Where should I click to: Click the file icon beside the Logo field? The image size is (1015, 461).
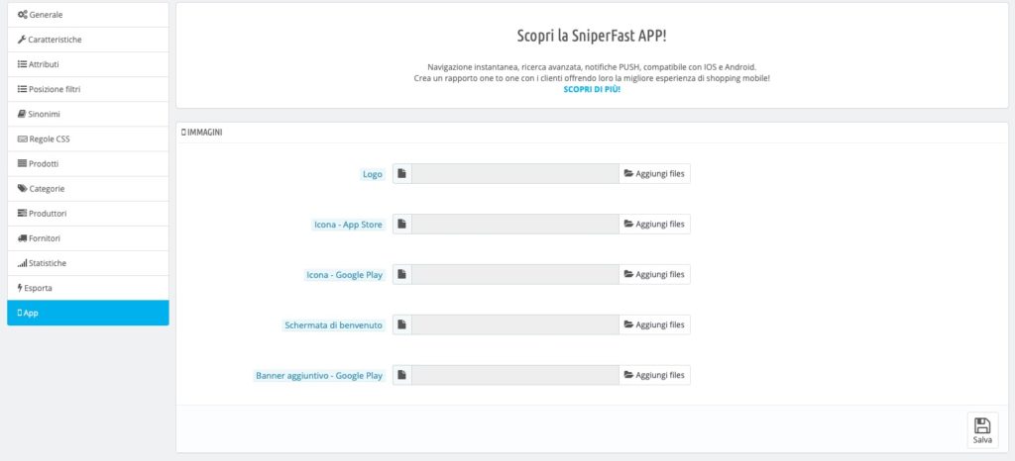coord(402,174)
